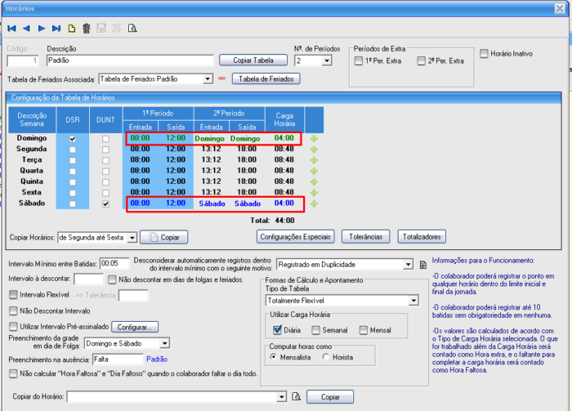Click Segunda 2º Período entrada 13:12
Screen dimensions: 572x411
tap(211, 149)
